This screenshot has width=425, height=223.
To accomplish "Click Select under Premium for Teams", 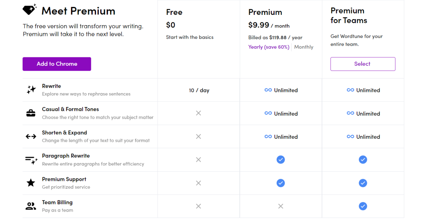I will point(362,64).
